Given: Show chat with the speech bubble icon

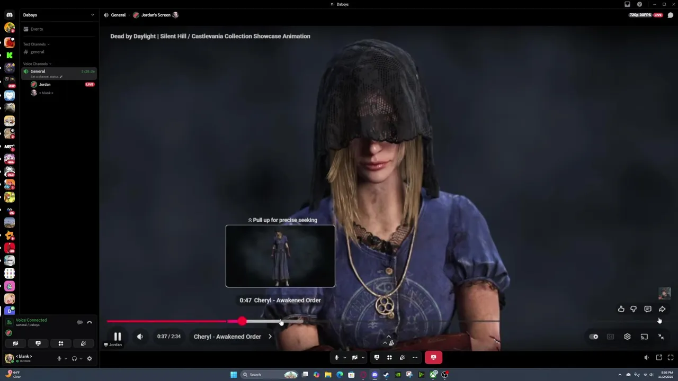Looking at the screenshot, I should tap(671, 15).
